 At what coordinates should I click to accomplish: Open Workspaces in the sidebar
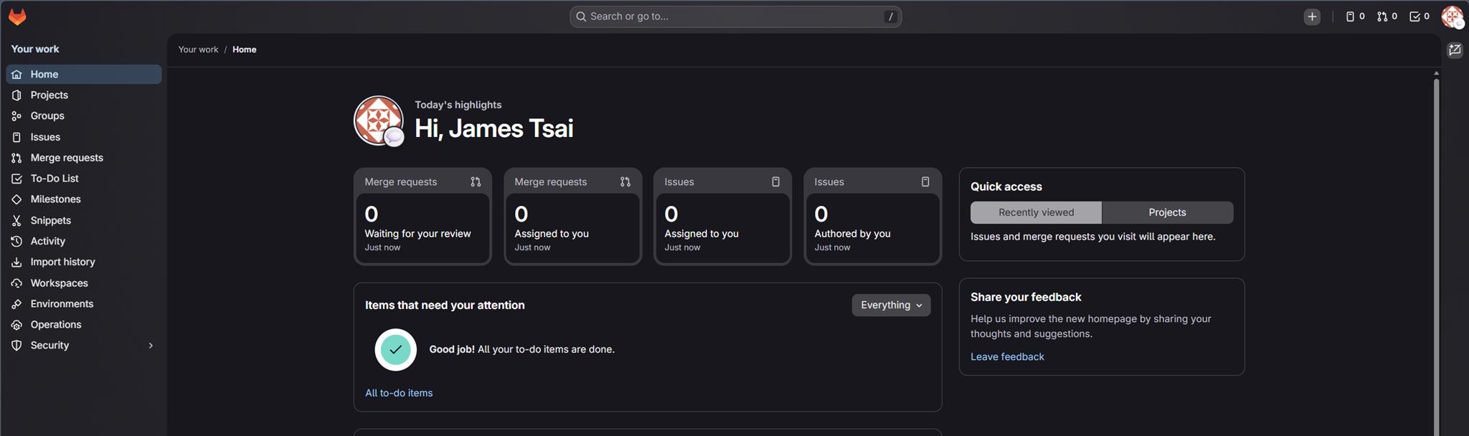click(59, 283)
